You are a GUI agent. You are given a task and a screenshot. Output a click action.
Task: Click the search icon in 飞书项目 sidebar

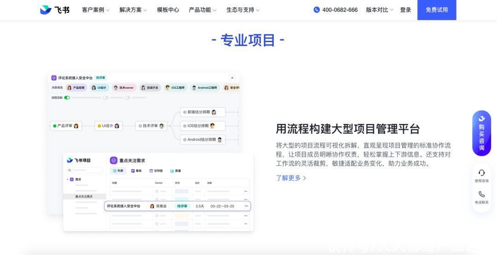click(69, 170)
